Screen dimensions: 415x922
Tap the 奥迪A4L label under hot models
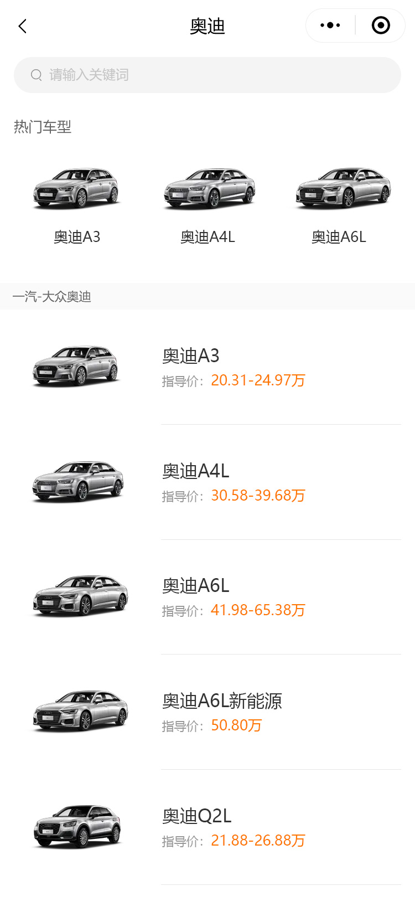[x=208, y=237]
